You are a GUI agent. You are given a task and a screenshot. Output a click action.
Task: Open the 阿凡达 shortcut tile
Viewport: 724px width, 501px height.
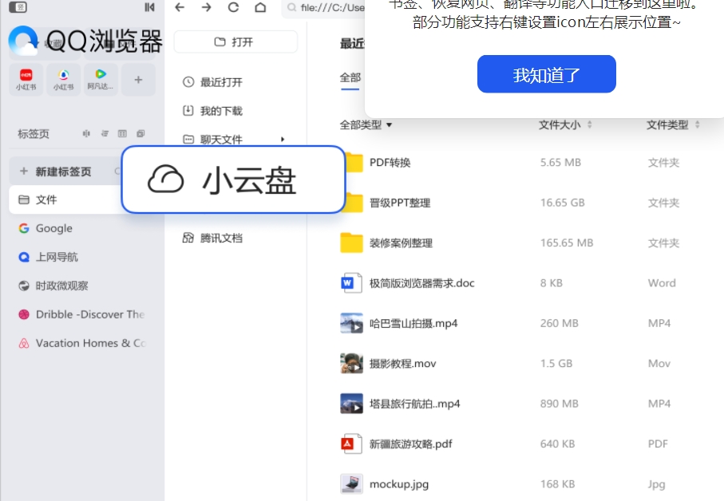(x=101, y=79)
